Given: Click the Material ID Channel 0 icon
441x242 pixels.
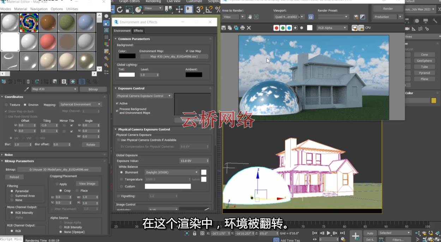Looking at the screenshot, I should [64, 81].
